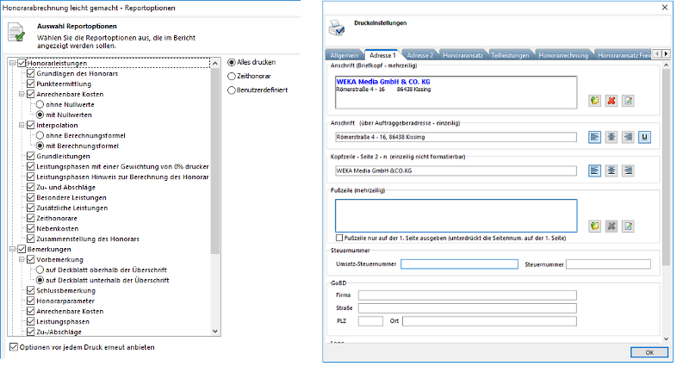
Task: Click the single-line Anschrift Römerstraße field
Action: (x=456, y=137)
